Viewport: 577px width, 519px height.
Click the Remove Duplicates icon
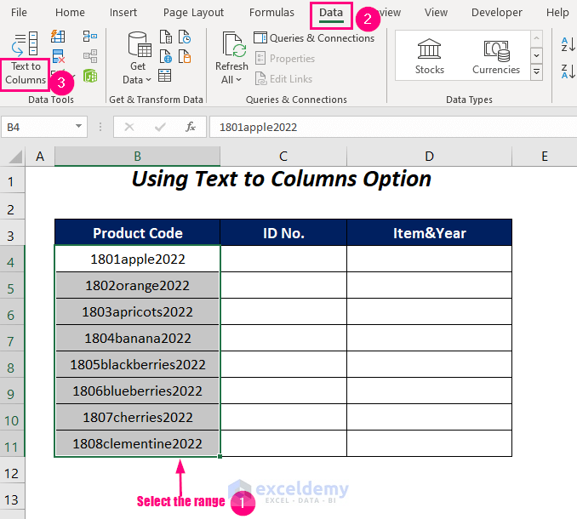(58, 56)
